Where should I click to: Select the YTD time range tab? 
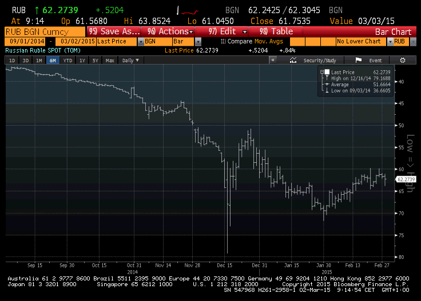point(67,61)
